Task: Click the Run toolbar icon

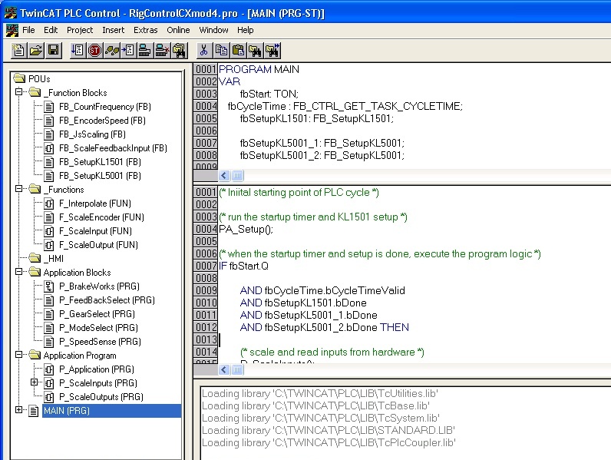Action: click(78, 51)
